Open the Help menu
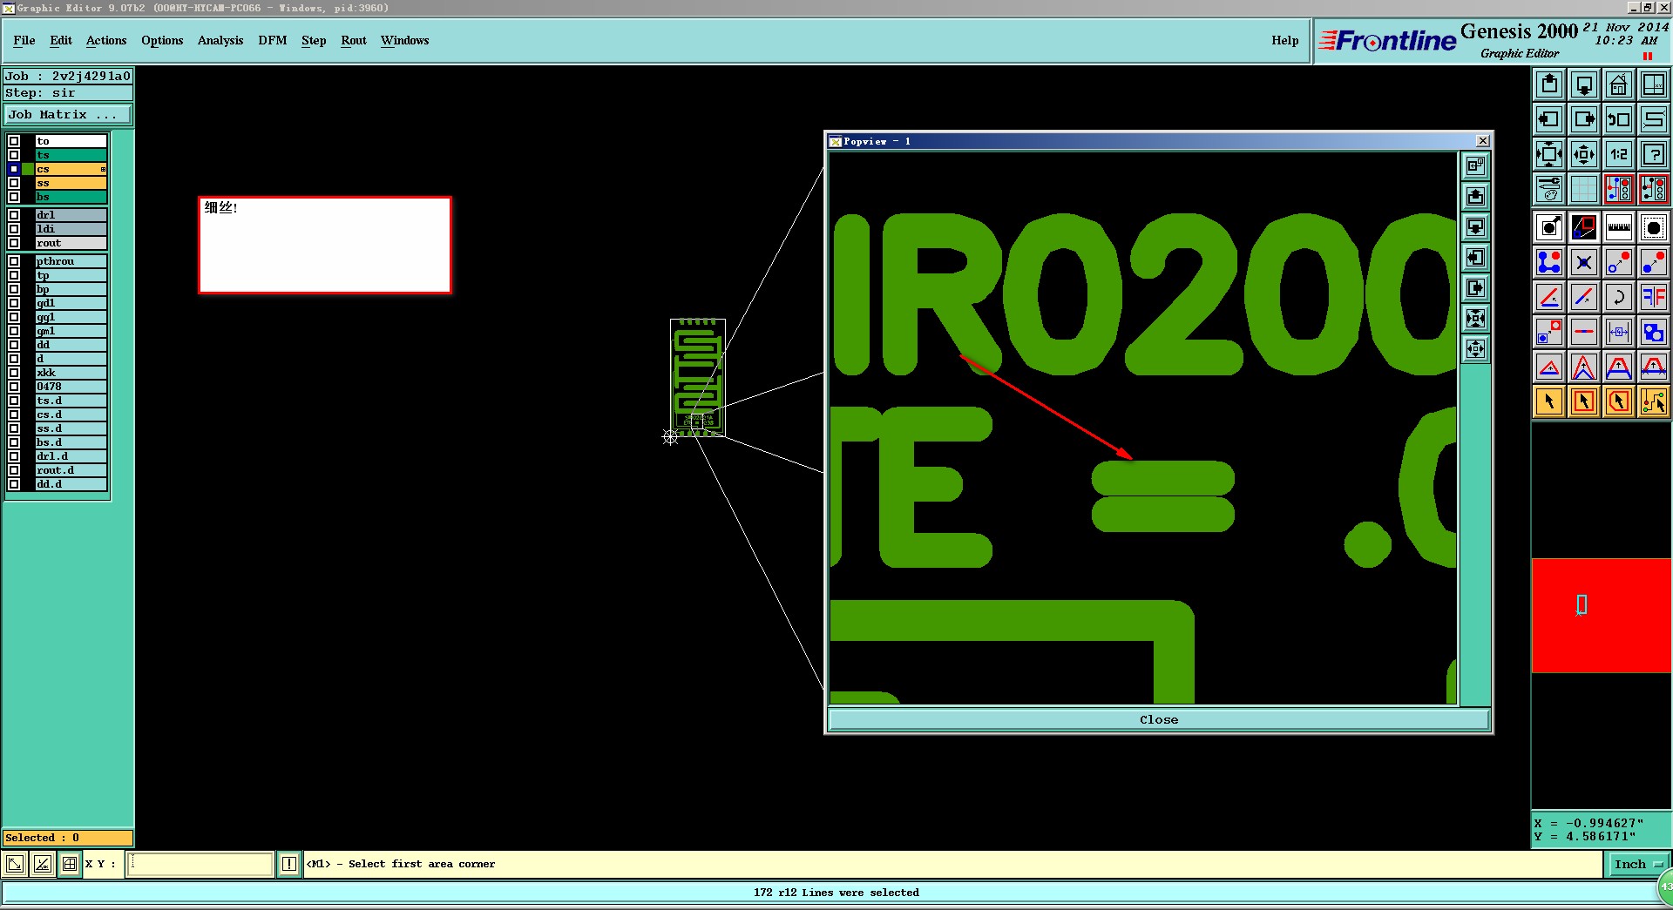The image size is (1673, 910). (x=1285, y=40)
